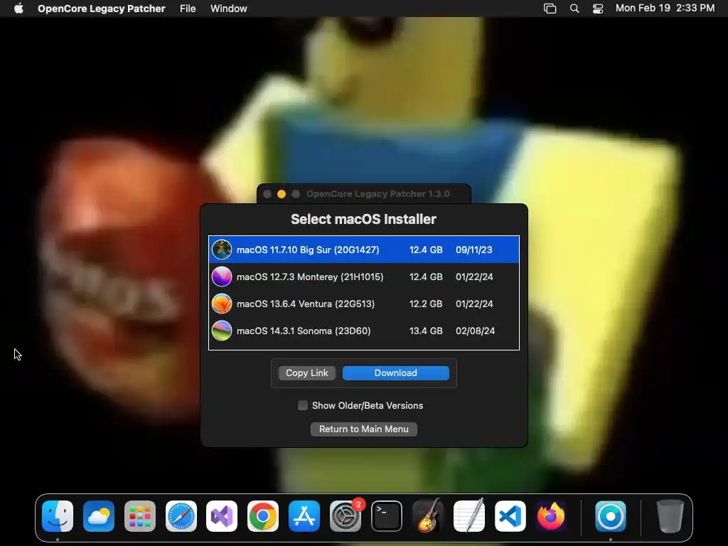The height and width of the screenshot is (546, 728).
Task: Select the macOS 14.3.1 Sonoma row
Action: (x=364, y=331)
